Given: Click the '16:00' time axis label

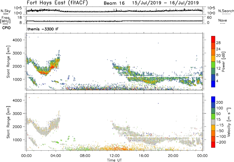Looking at the screenshot, I should [144, 156].
